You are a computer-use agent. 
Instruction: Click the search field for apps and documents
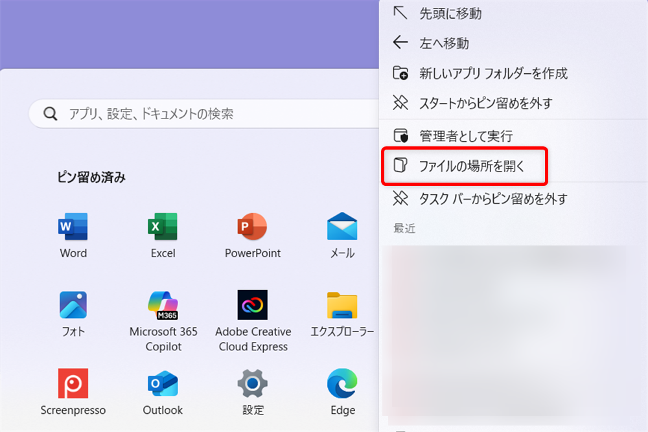(x=194, y=113)
